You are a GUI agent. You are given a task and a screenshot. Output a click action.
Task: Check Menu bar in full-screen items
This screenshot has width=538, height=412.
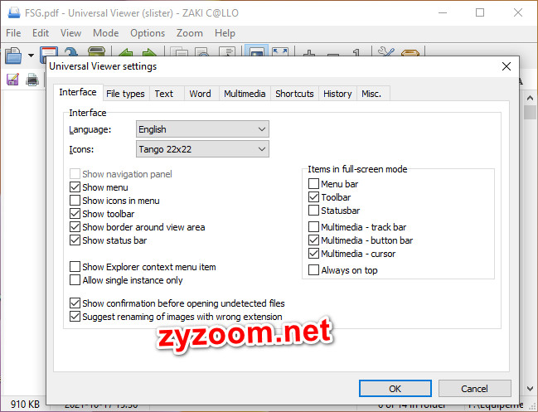tap(313, 184)
